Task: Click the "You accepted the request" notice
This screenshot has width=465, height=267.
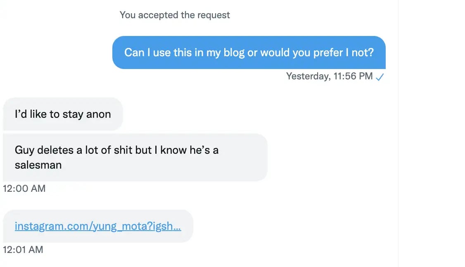Action: pos(175,15)
